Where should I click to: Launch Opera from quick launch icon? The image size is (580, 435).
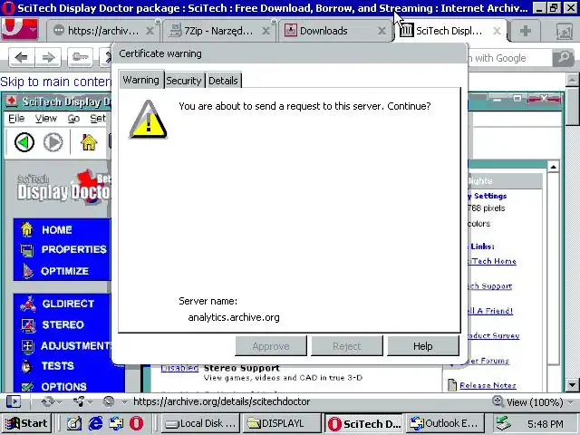coord(136,423)
